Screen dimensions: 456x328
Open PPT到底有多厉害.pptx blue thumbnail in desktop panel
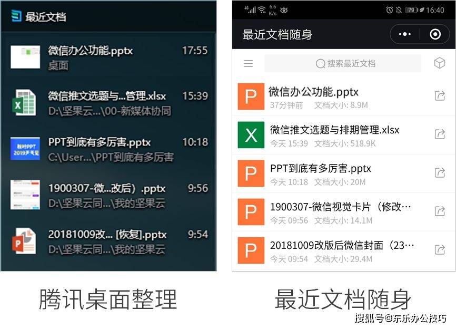point(25,149)
